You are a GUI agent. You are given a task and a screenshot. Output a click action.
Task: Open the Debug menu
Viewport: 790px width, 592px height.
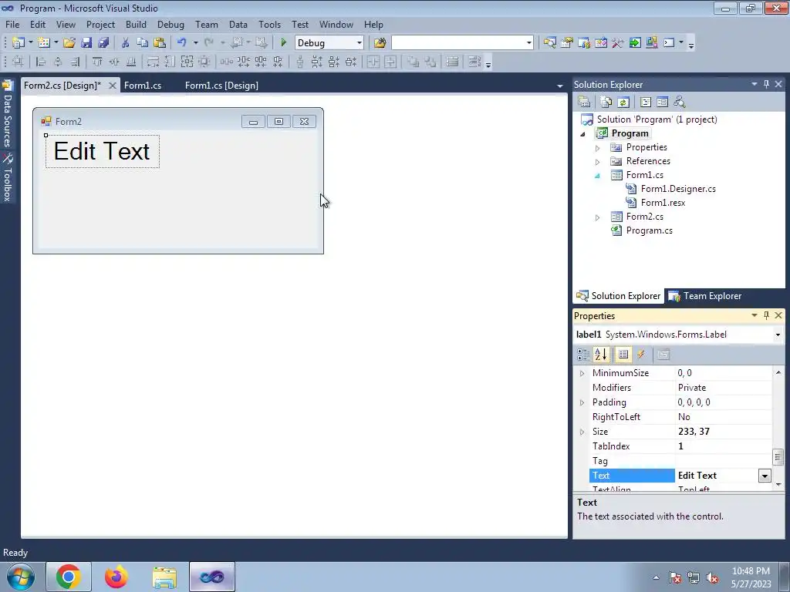click(170, 24)
